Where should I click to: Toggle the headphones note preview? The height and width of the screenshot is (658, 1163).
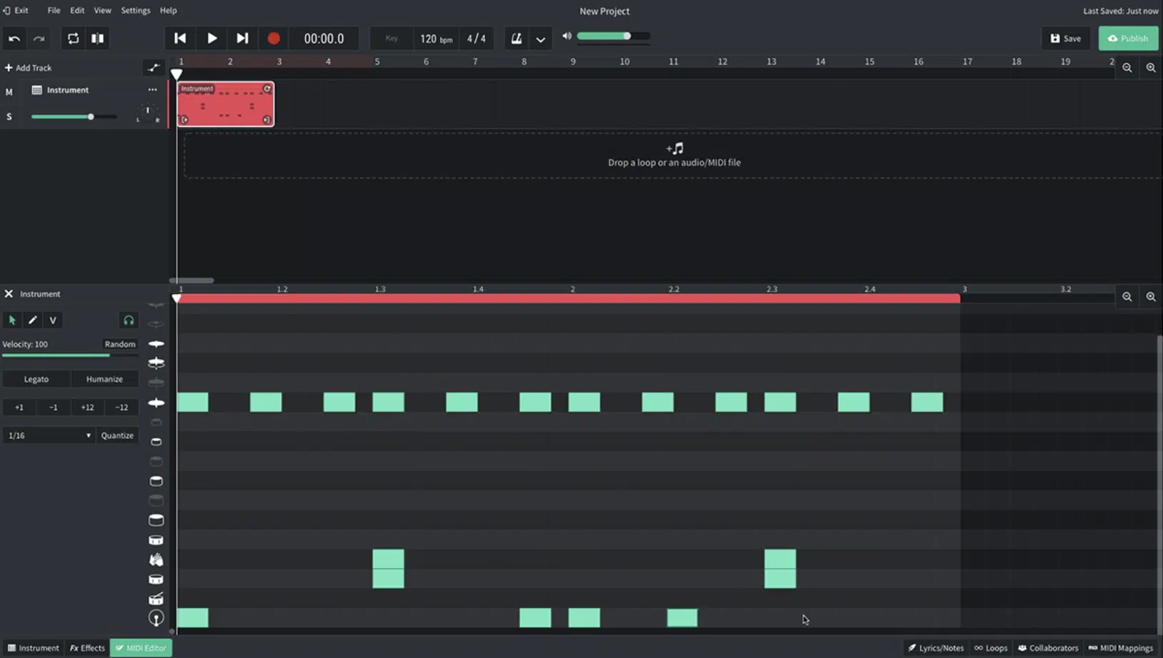click(x=129, y=320)
